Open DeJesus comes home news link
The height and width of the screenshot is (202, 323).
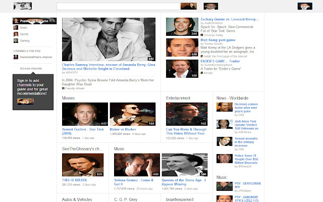pyautogui.click(x=246, y=108)
